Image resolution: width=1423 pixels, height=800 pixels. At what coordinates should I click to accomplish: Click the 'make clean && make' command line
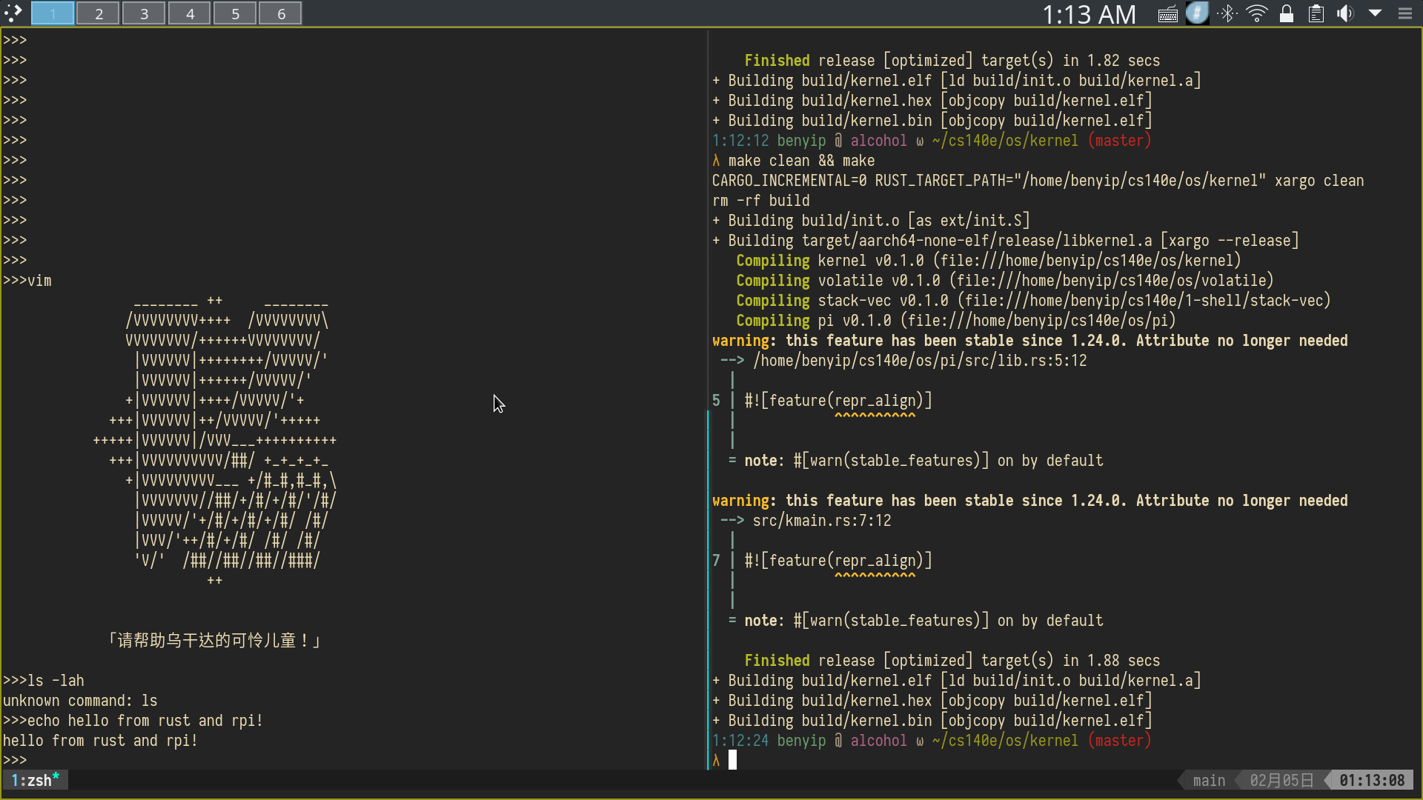(794, 161)
